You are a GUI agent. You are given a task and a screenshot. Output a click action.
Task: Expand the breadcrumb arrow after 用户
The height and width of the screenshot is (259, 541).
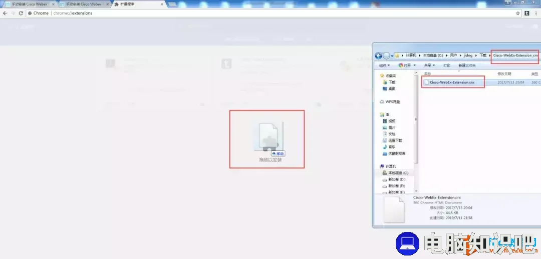pos(460,55)
